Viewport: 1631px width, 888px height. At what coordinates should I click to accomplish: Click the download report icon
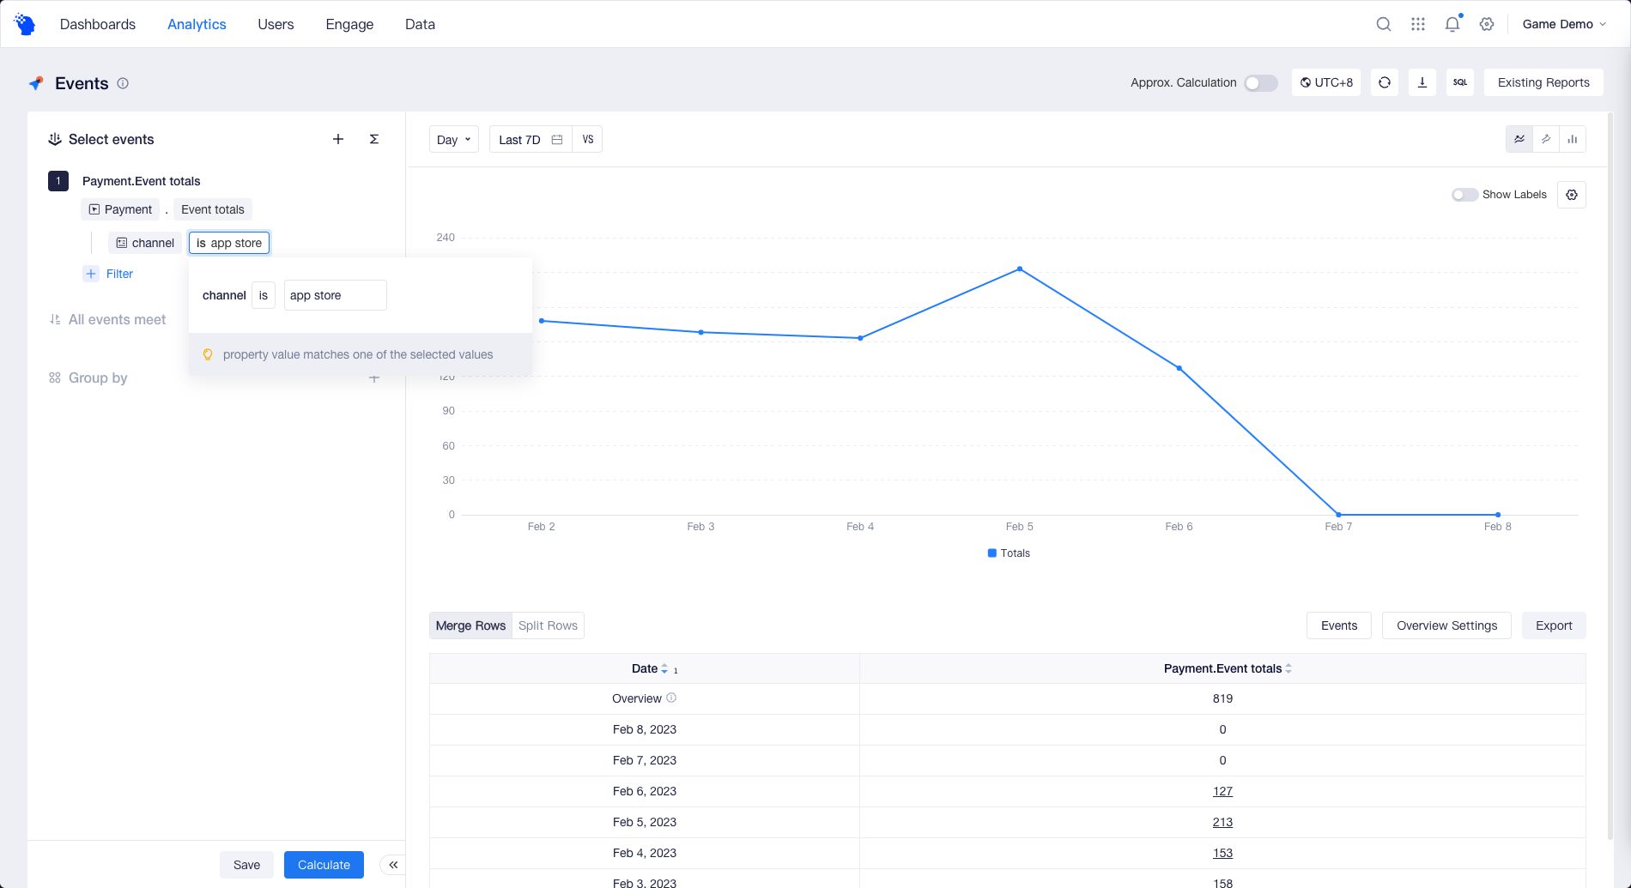pos(1422,82)
